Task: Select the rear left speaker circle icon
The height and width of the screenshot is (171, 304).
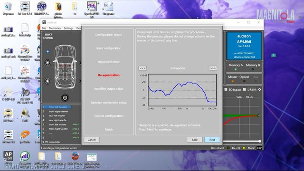Action: click(x=47, y=81)
